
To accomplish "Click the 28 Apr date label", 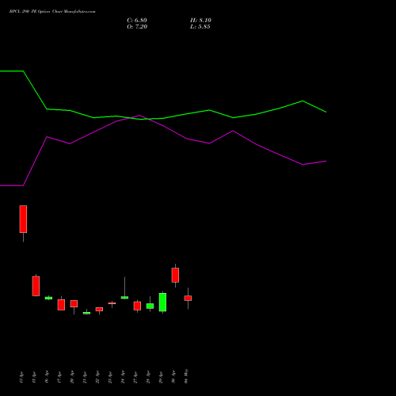I will (148, 377).
